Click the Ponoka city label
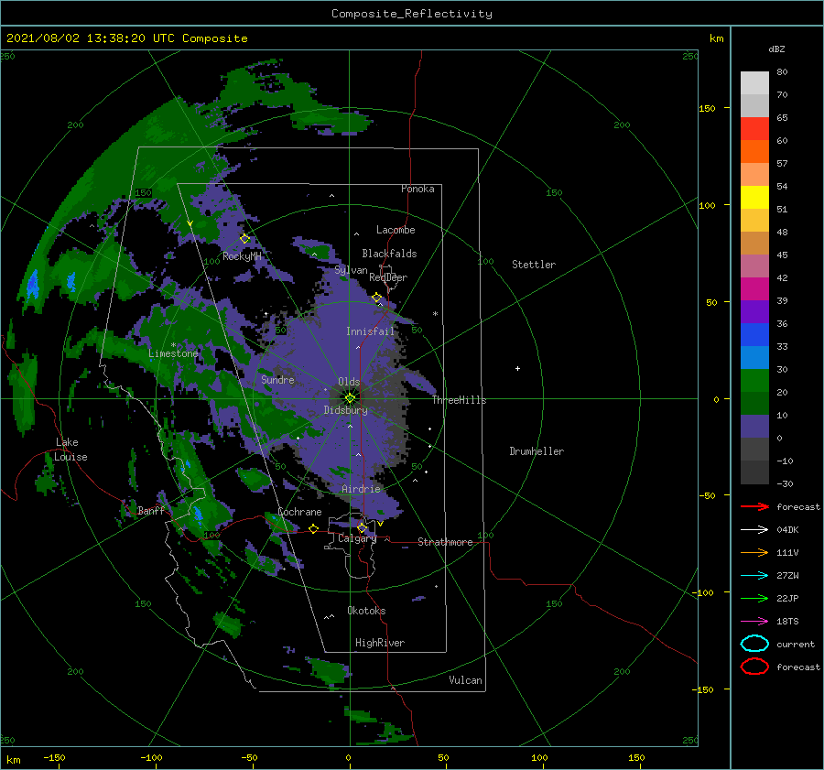This screenshot has height=770, width=824. pyautogui.click(x=417, y=189)
